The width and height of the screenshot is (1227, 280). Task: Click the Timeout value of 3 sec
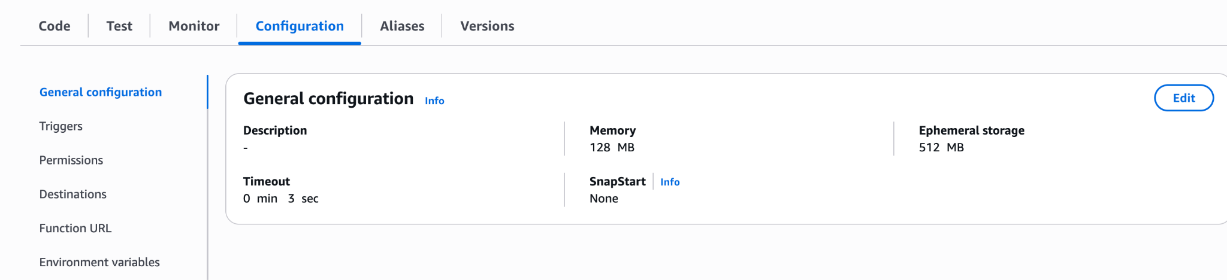[280, 199]
